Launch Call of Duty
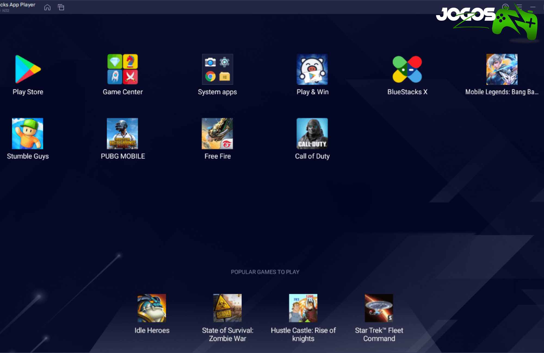 point(312,133)
